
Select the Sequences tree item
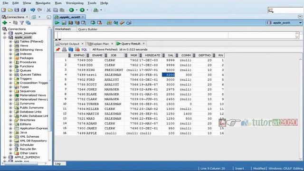tap(28, 91)
